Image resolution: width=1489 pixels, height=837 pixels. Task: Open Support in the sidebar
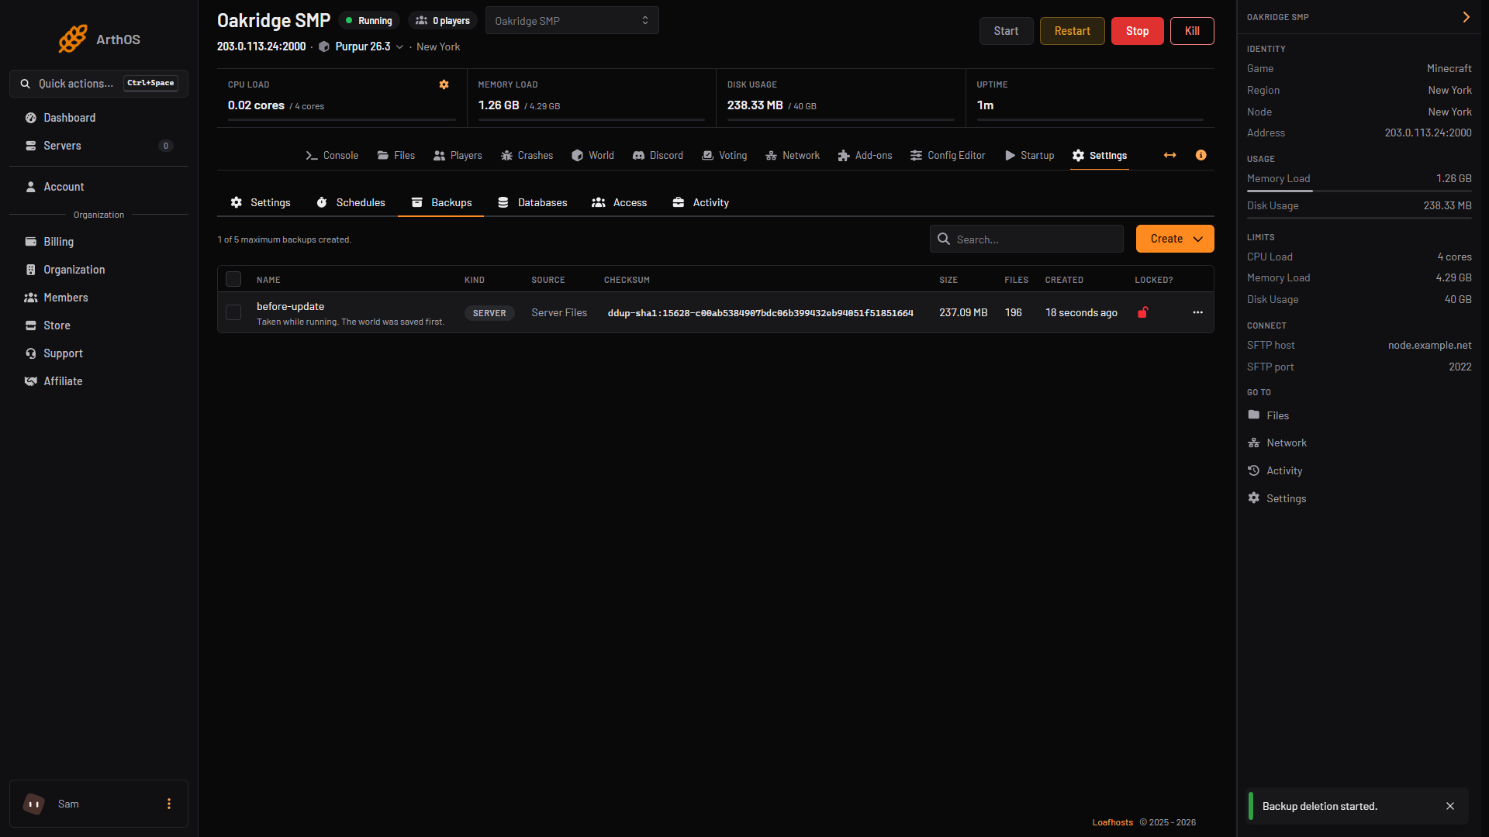coord(98,353)
